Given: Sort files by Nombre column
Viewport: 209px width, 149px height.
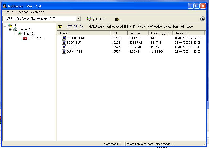Looking at the screenshot, I should (x=83, y=33).
